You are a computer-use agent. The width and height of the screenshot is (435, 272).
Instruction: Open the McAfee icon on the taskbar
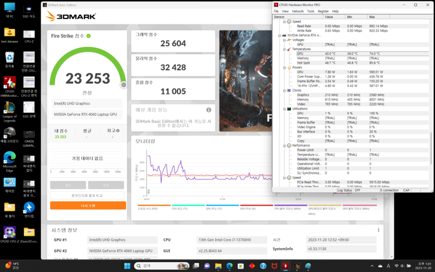coord(274,266)
